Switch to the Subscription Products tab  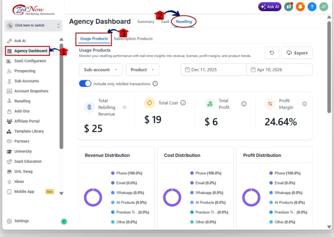[133, 38]
